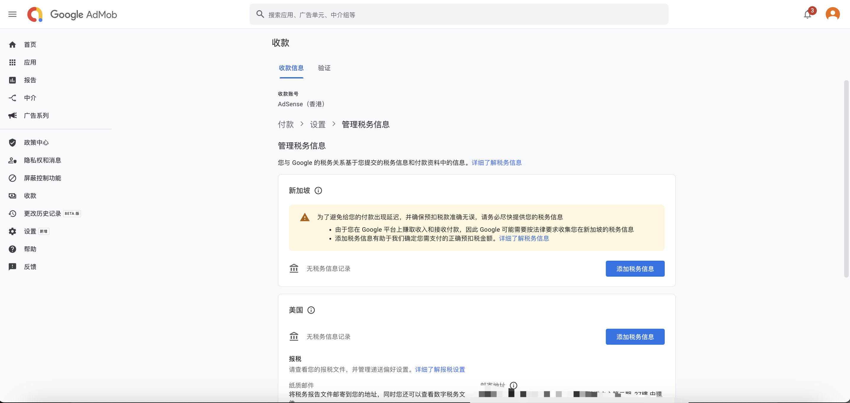Open the 设置 settings gear icon
Image resolution: width=850 pixels, height=403 pixels.
[12, 231]
